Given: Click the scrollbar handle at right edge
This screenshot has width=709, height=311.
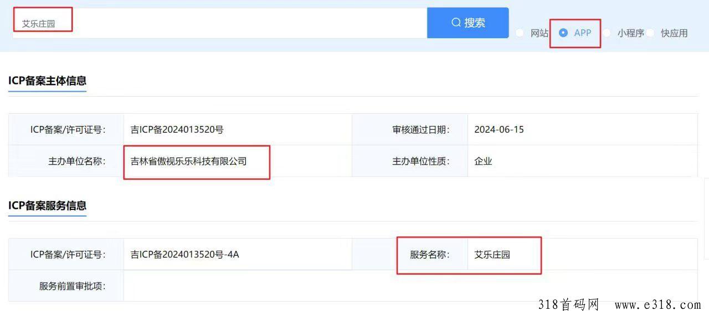Looking at the screenshot, I should [x=706, y=218].
